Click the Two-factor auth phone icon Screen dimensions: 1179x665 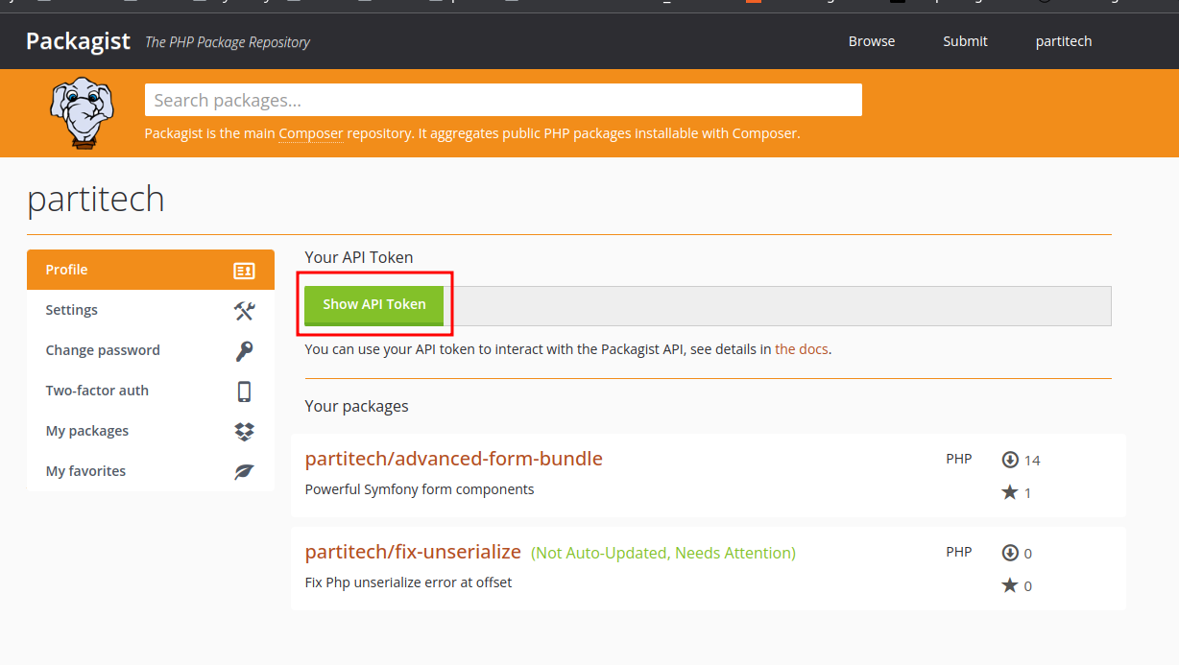pyautogui.click(x=244, y=392)
